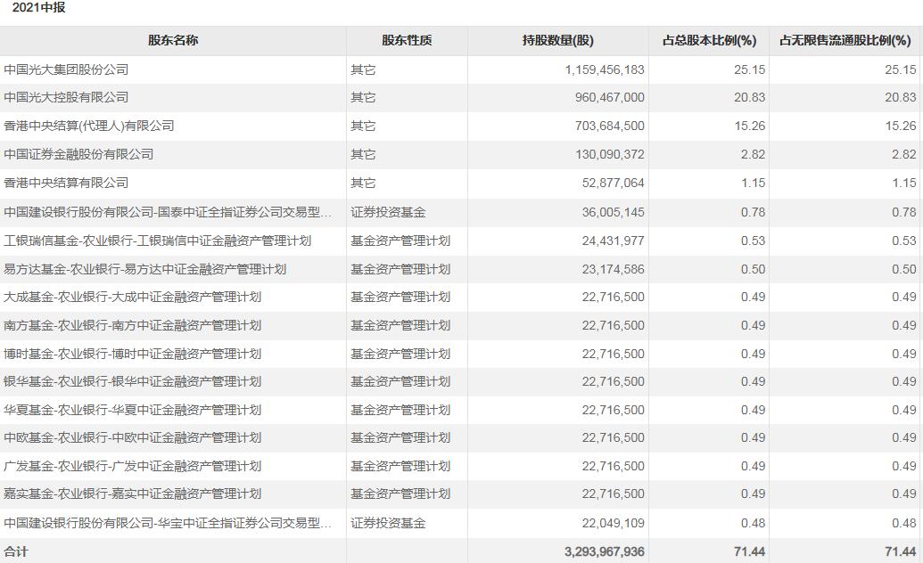This screenshot has width=923, height=563.
Task: Click 基金资产管理计划 next to 南方基金
Action: pos(390,324)
